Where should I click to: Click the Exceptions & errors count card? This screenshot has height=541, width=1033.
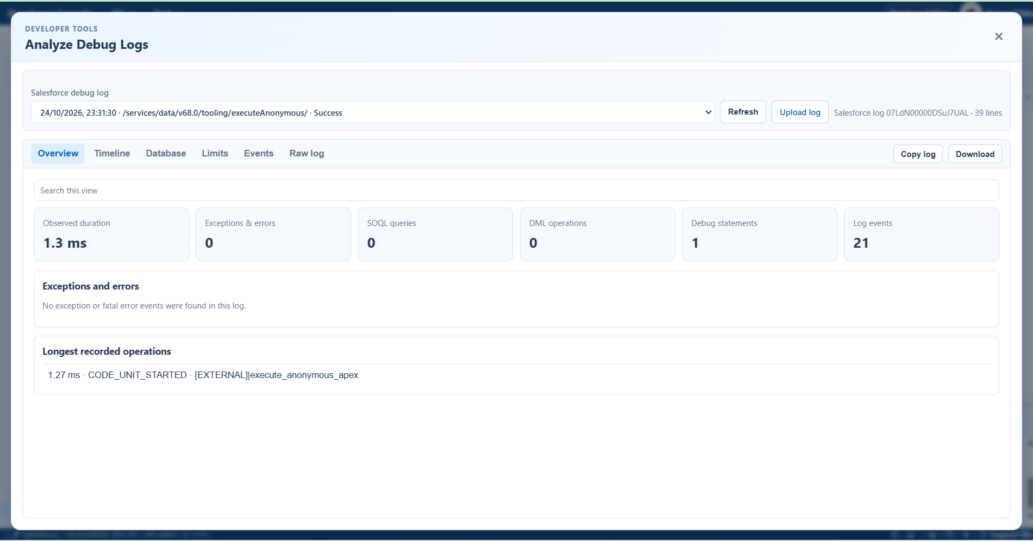pos(273,234)
